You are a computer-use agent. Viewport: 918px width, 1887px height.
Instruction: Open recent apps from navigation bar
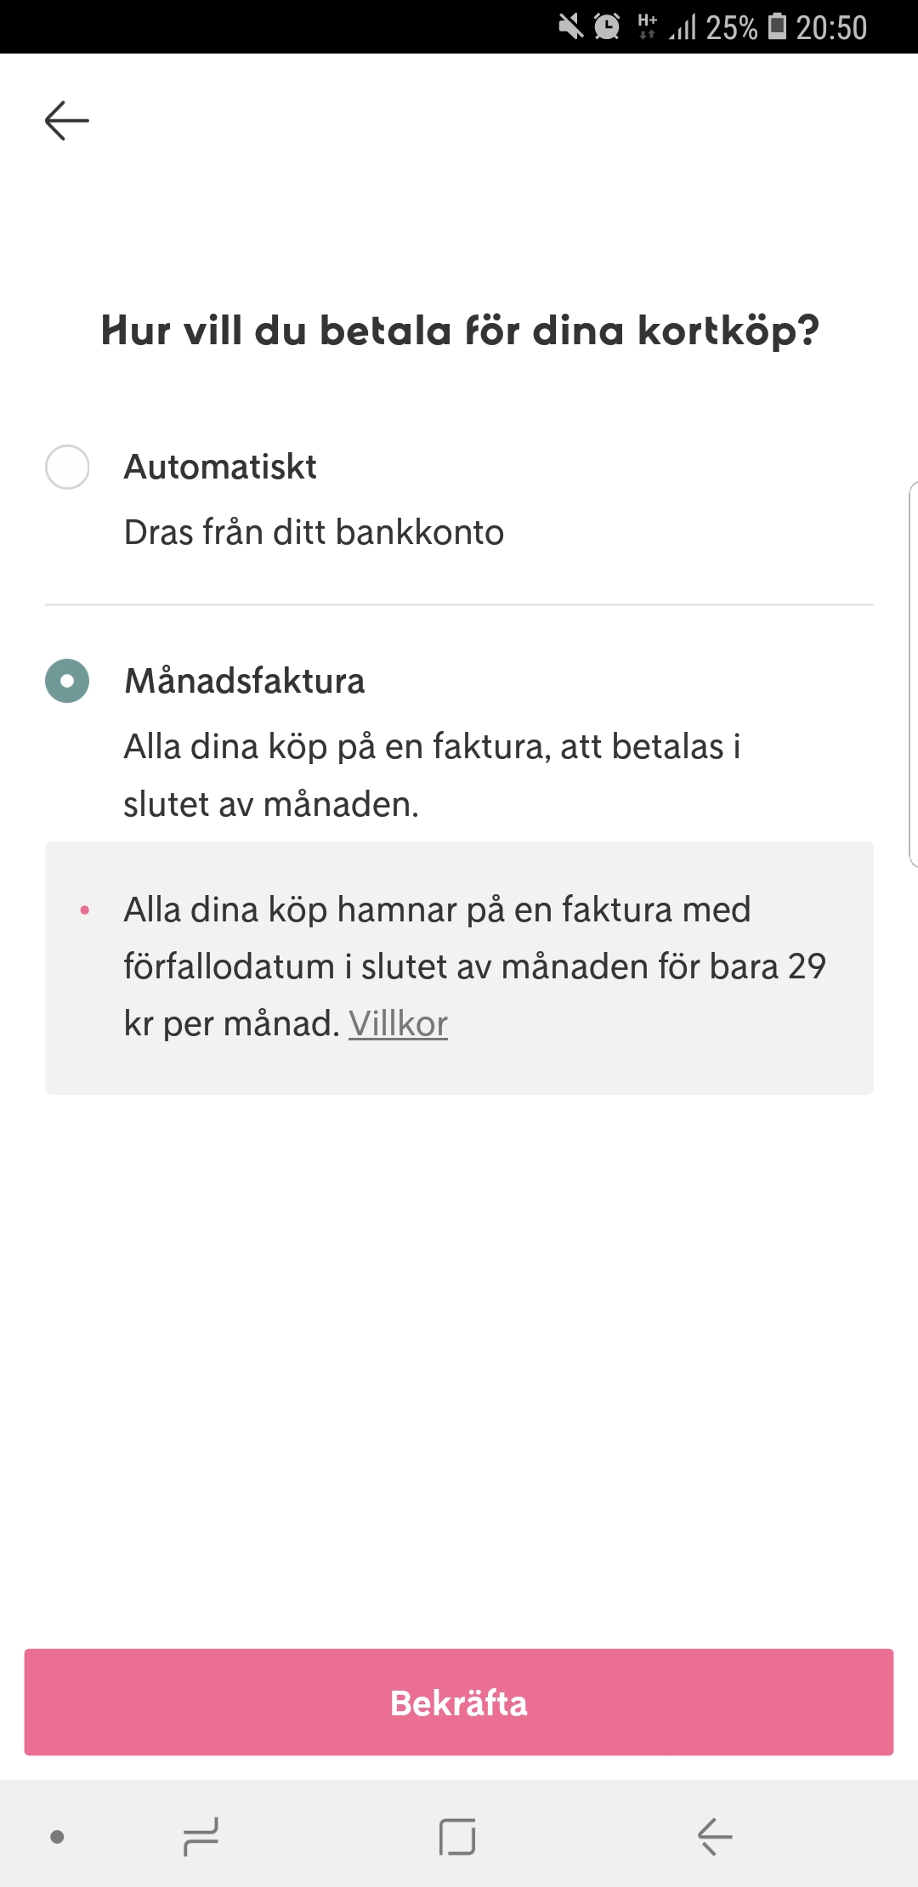[201, 1836]
